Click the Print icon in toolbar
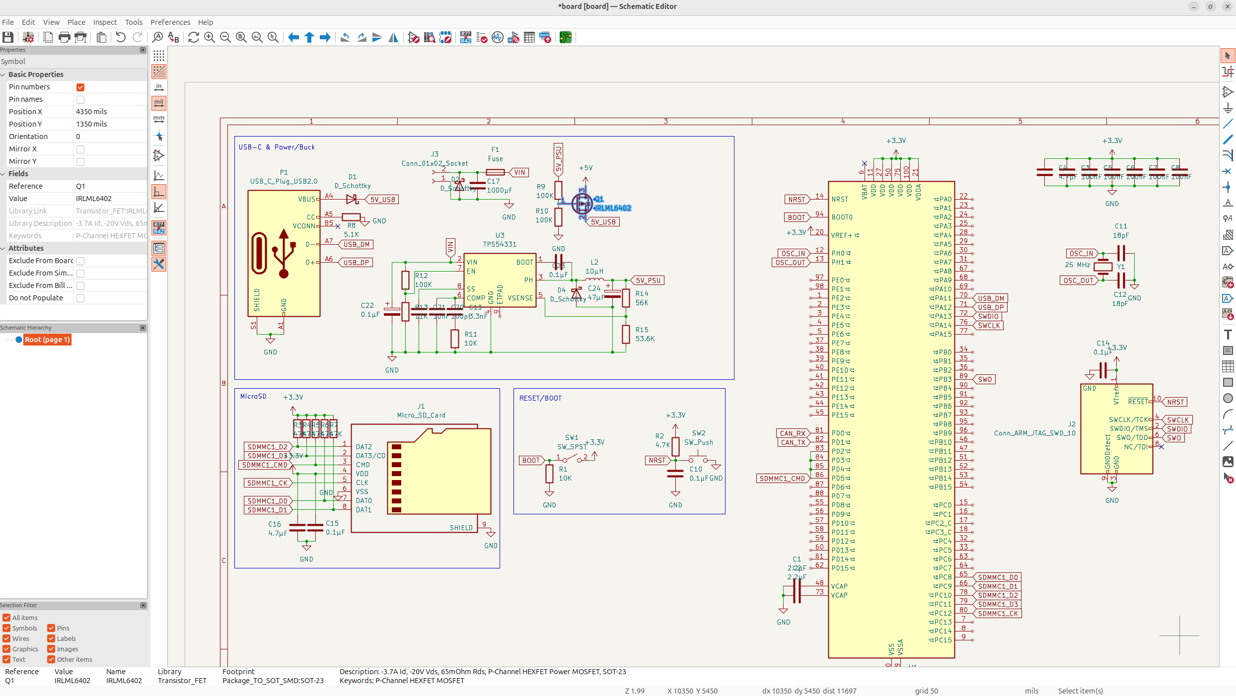1236x696 pixels. pos(65,37)
